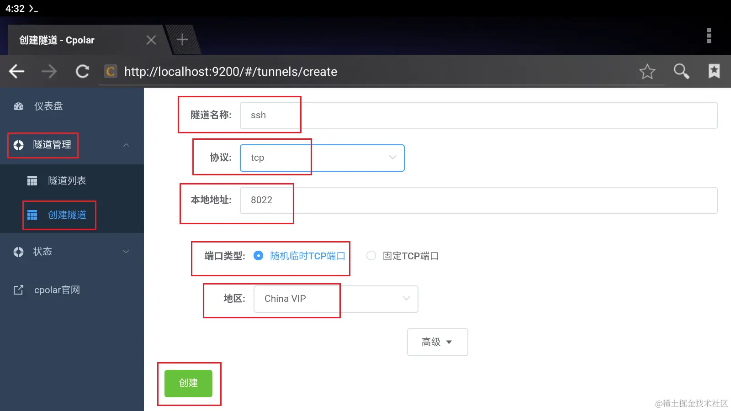Click the 隧道名称 input containing ssh
The width and height of the screenshot is (731, 411).
click(479, 116)
